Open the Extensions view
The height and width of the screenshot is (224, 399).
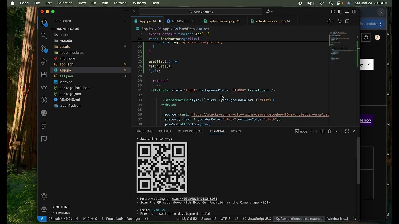click(x=44, y=75)
